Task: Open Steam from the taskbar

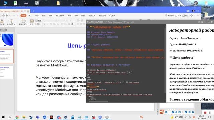Action: pos(31,117)
